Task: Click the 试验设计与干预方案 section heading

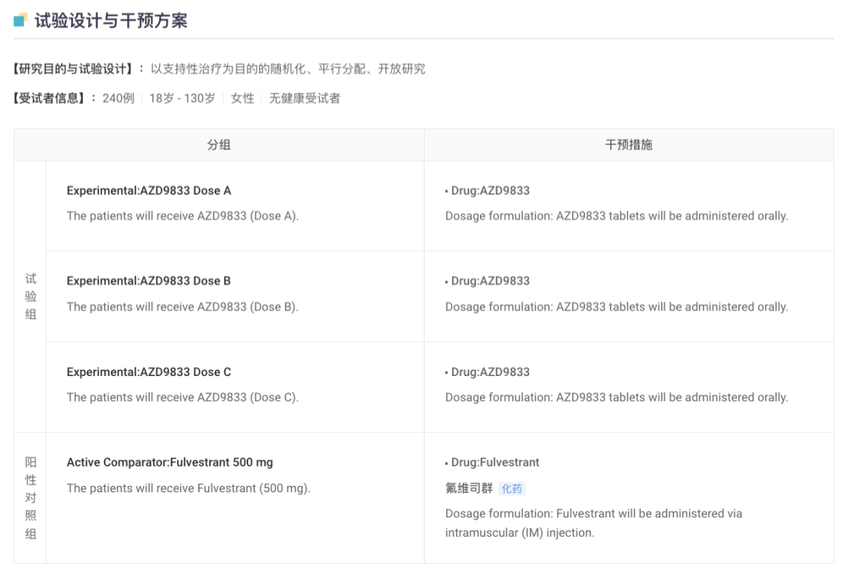Action: click(x=111, y=20)
